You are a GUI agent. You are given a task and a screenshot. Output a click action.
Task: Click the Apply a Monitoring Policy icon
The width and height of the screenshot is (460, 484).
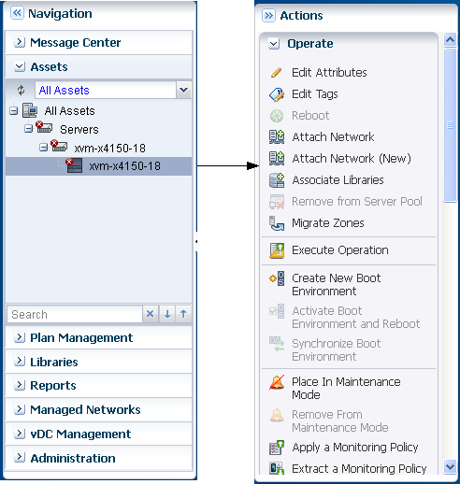(x=277, y=448)
